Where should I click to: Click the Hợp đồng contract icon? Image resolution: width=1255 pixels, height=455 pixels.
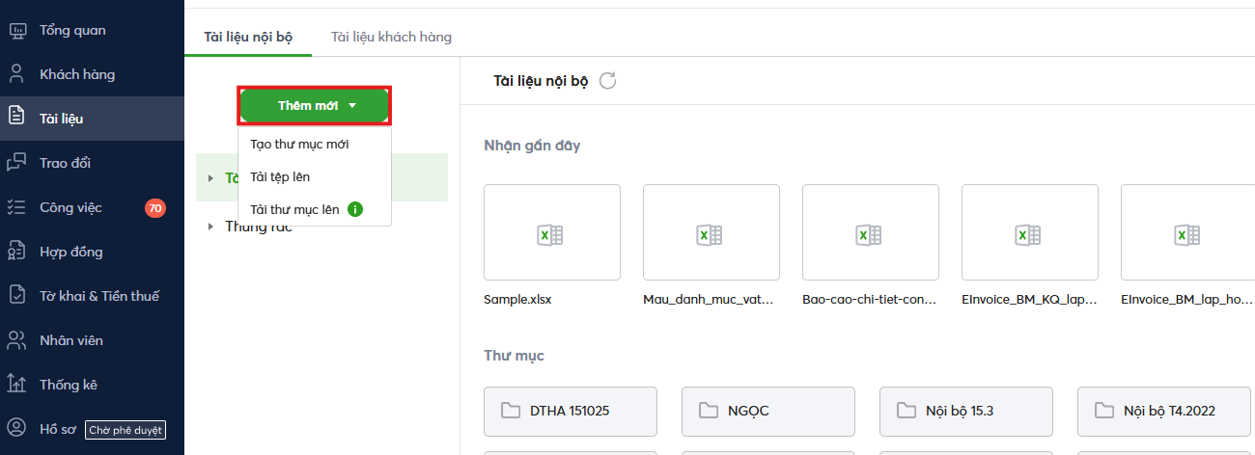coord(16,252)
